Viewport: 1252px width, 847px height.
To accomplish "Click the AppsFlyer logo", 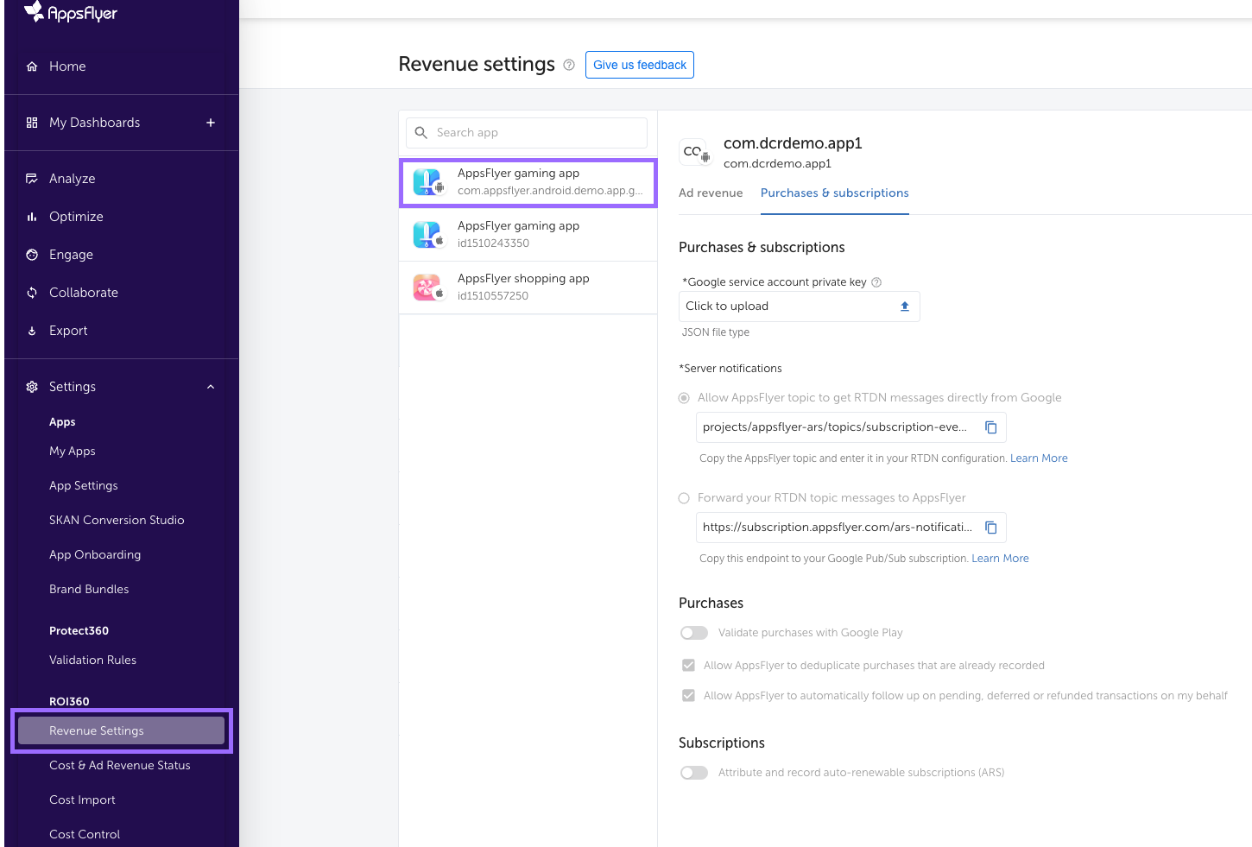I will click(71, 12).
